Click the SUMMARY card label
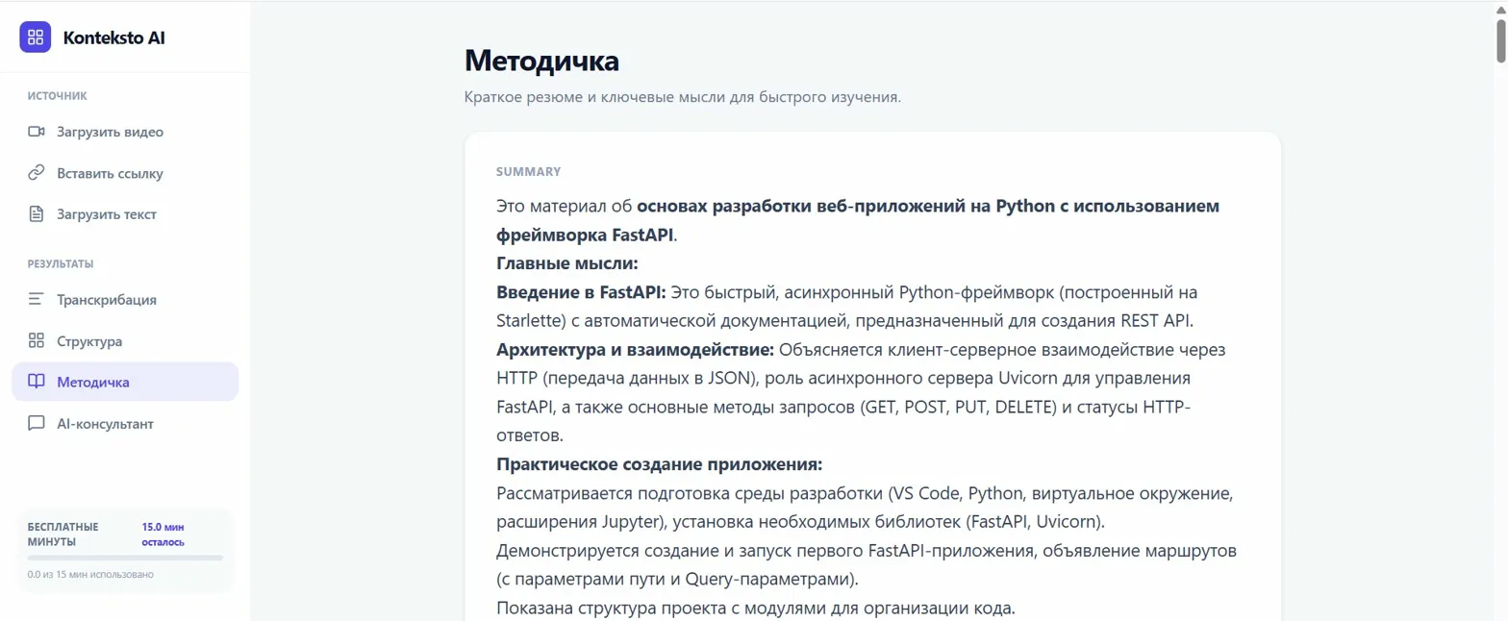The width and height of the screenshot is (1508, 621). pos(528,171)
